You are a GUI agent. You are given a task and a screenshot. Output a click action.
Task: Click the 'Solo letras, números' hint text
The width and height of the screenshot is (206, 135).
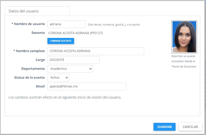[x=114, y=25]
